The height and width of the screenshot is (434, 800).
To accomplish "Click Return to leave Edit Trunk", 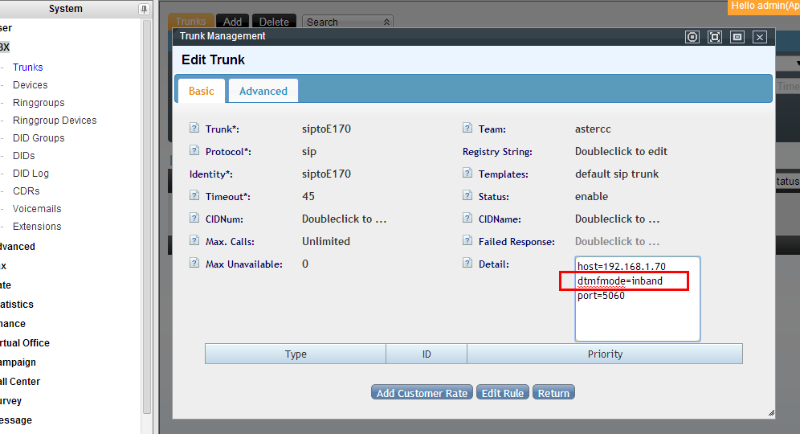I will tap(553, 393).
